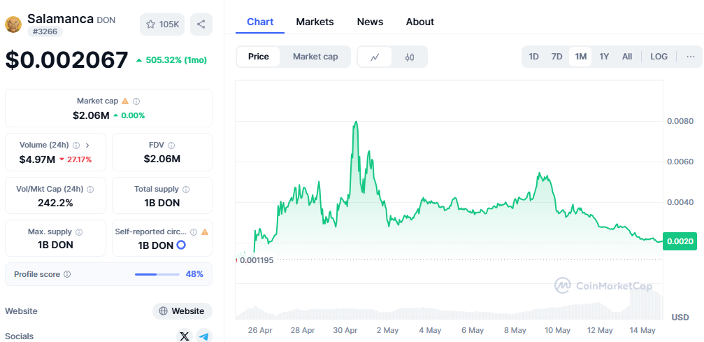Open Volume (24h) info icon
Viewport: 704px width, 342px height.
tap(76, 145)
